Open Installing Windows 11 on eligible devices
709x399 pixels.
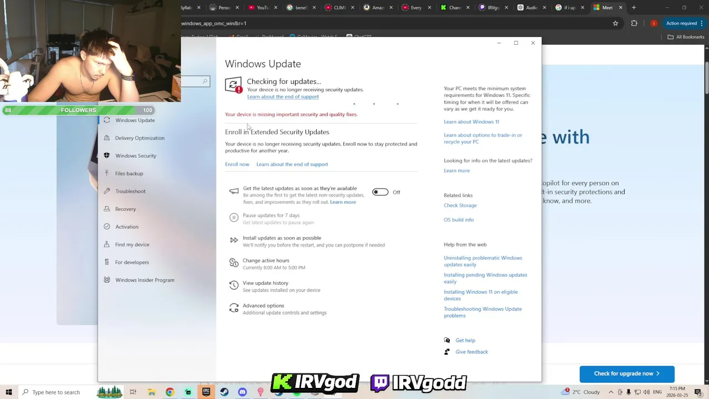(x=481, y=295)
